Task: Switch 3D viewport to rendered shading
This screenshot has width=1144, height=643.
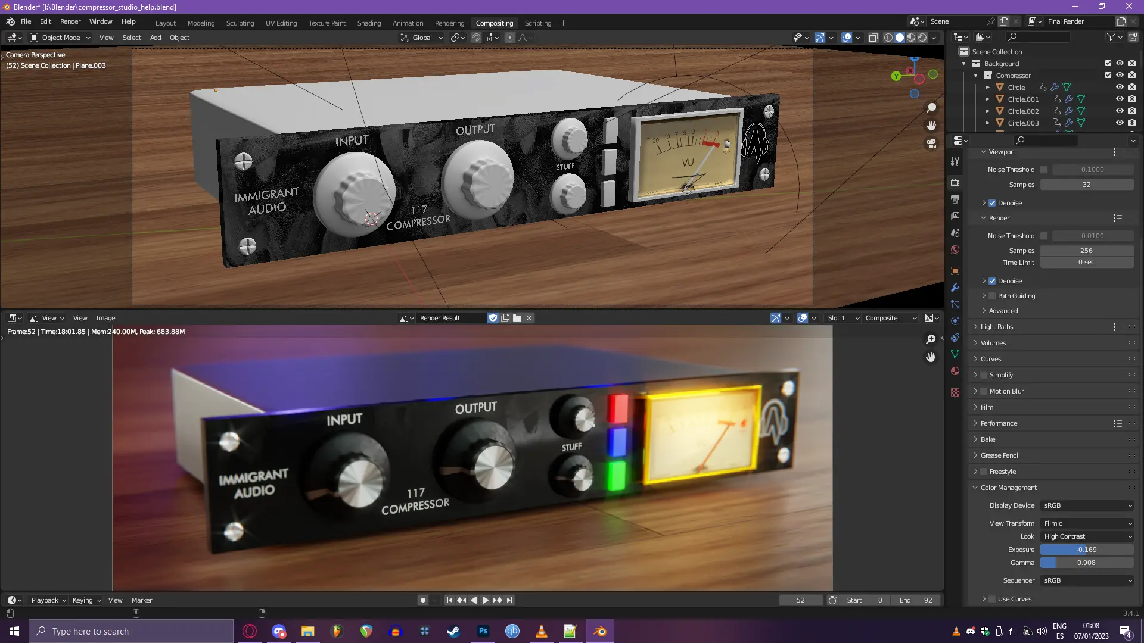Action: (922, 38)
